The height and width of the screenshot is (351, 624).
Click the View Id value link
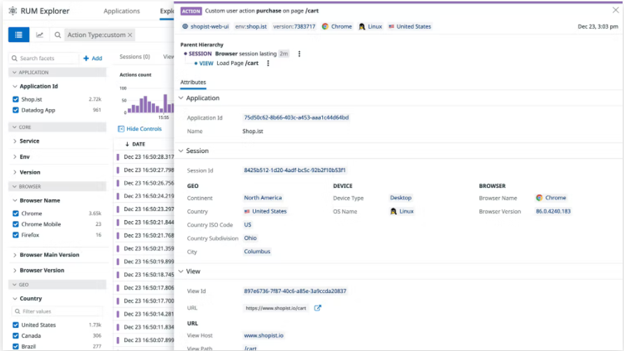[x=295, y=292]
